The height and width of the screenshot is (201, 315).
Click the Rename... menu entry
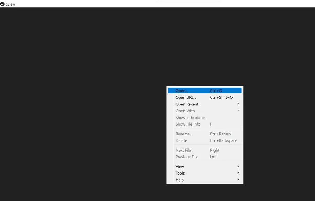(205, 134)
